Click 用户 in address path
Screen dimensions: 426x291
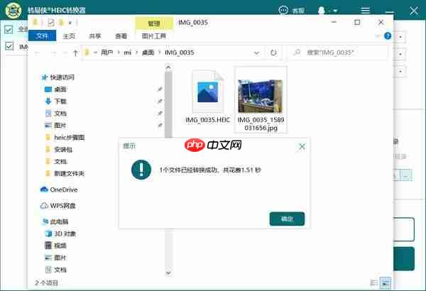coord(106,53)
